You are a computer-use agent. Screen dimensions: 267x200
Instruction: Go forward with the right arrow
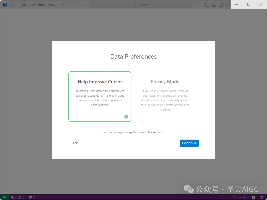coord(85,5)
